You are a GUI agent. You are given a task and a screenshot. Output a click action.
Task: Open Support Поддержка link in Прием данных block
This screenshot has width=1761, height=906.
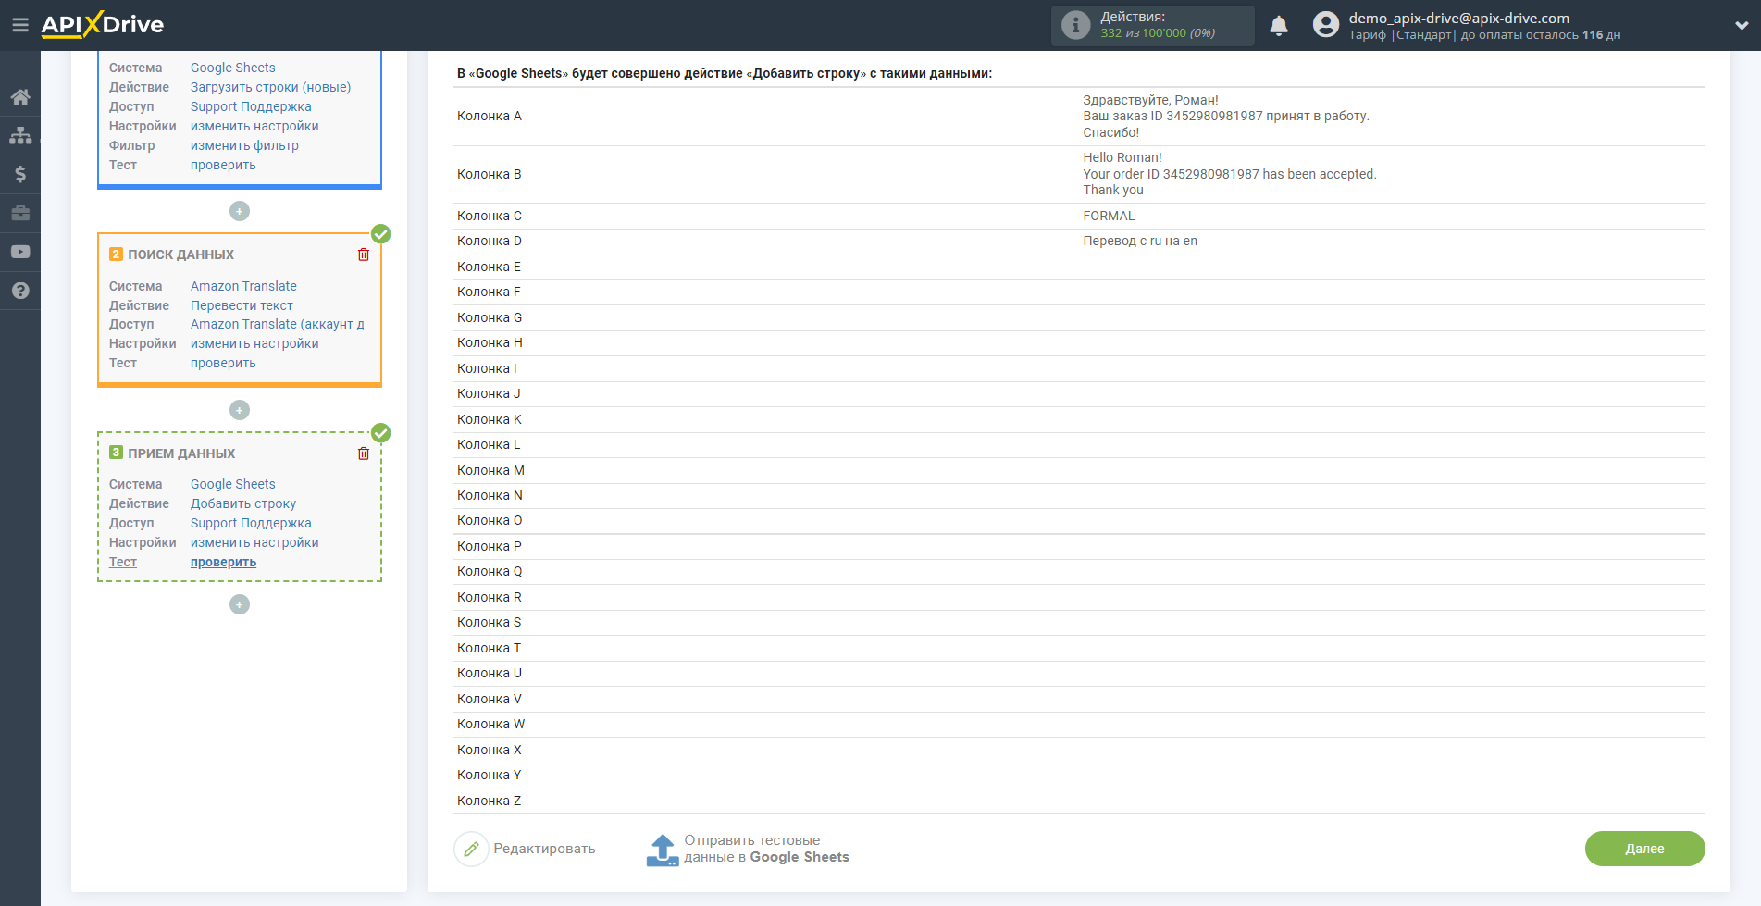251,523
